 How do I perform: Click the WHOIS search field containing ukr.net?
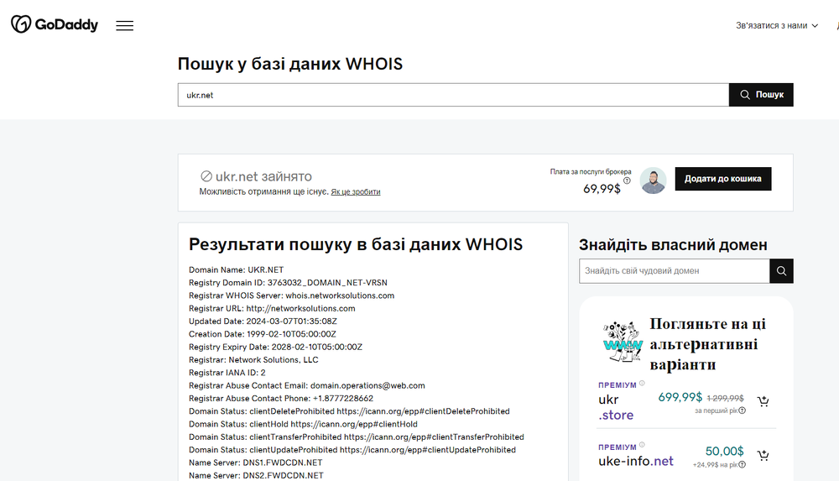453,95
